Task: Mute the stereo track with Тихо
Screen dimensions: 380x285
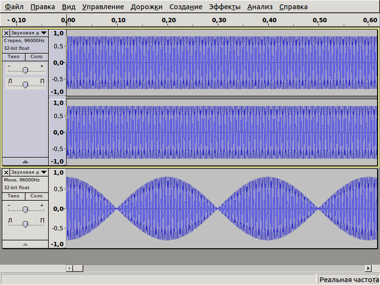Action: coord(14,57)
